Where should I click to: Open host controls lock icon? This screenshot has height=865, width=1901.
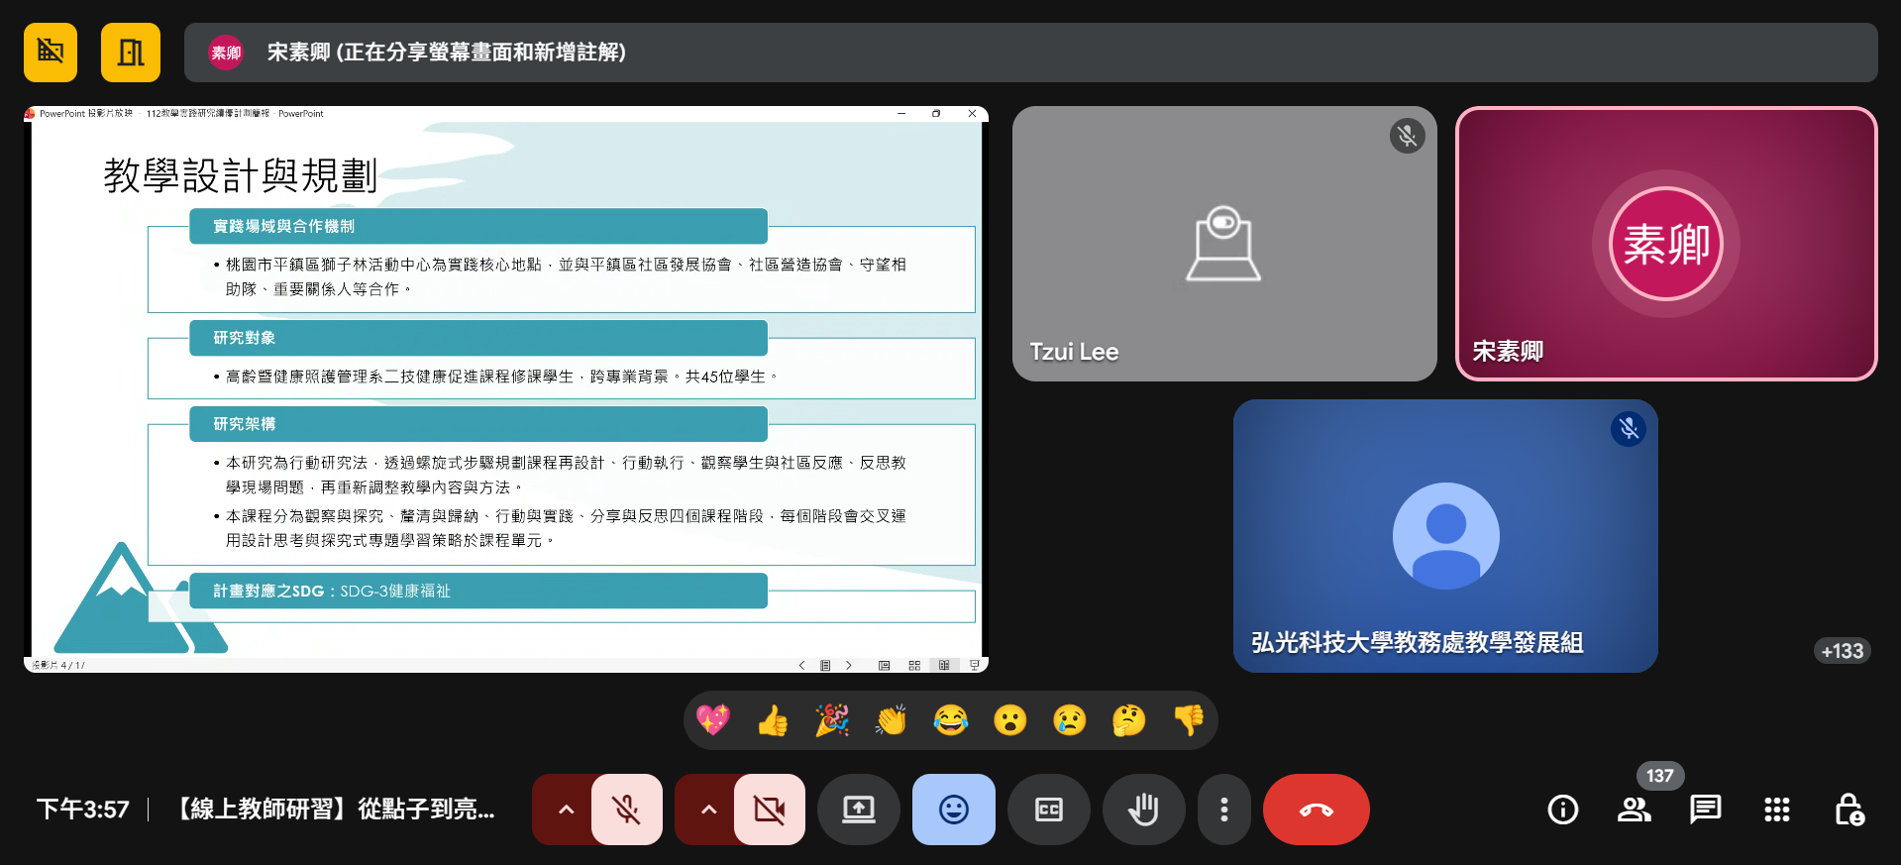1848,810
